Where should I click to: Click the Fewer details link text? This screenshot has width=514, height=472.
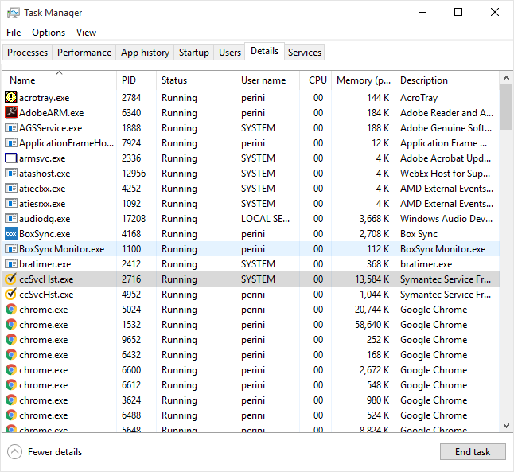coord(55,452)
